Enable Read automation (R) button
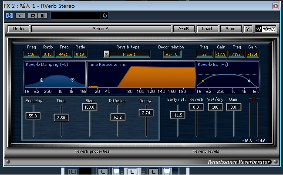Screen dimensions: 283x175 tap(33, 16)
